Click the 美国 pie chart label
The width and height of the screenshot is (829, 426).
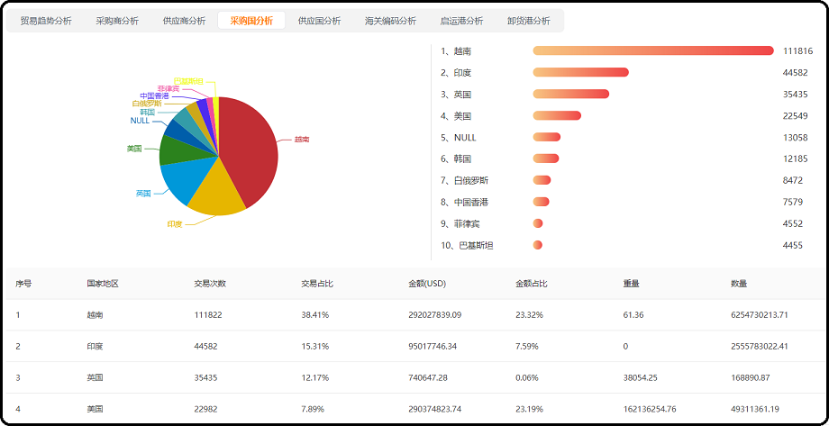tap(134, 149)
